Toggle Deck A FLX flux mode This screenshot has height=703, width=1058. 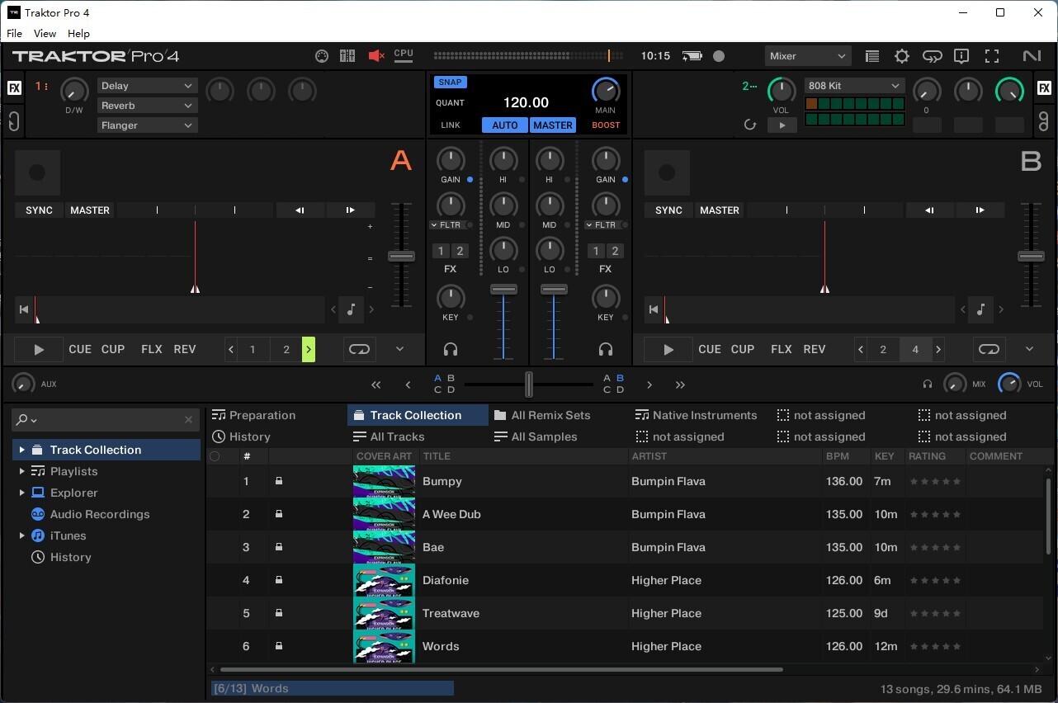pos(152,349)
